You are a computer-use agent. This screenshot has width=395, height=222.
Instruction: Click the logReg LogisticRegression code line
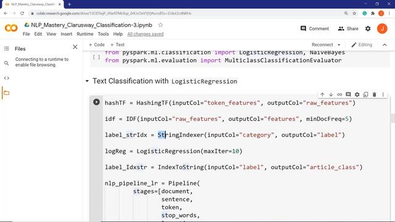click(x=173, y=151)
